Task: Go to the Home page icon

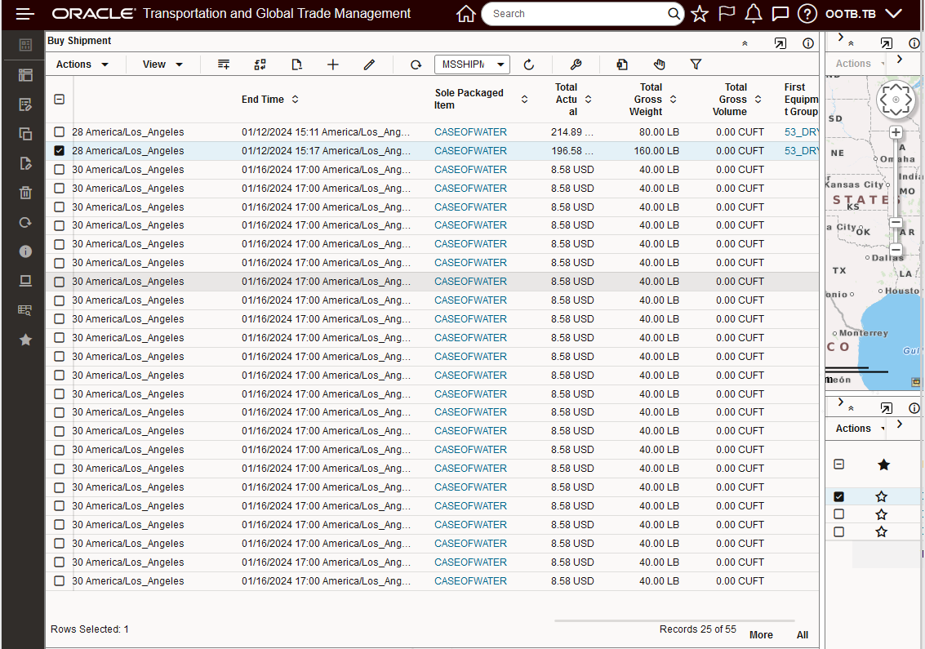Action: (x=465, y=14)
